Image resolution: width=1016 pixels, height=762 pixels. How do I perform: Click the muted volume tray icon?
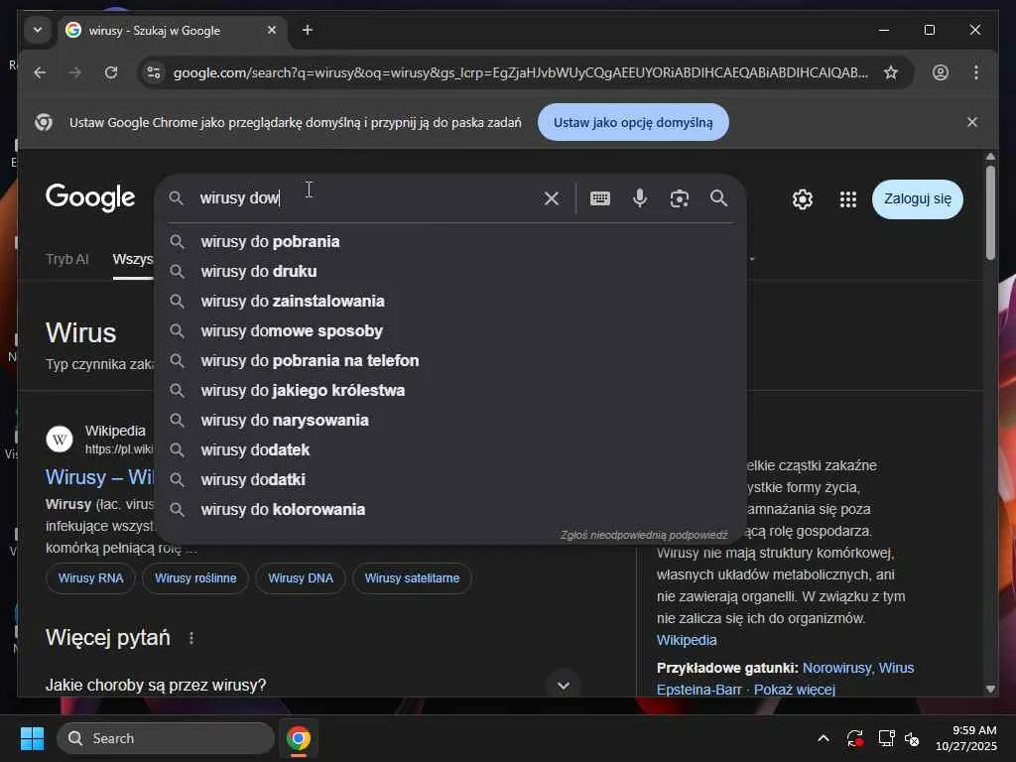pos(912,738)
